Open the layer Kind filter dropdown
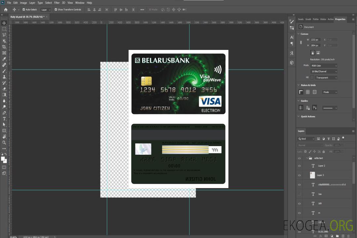 coord(306,139)
